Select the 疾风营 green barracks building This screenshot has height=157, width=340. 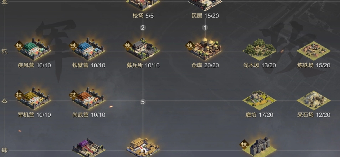pos(34,50)
